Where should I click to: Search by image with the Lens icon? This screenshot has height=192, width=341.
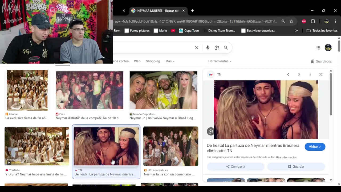217,47
